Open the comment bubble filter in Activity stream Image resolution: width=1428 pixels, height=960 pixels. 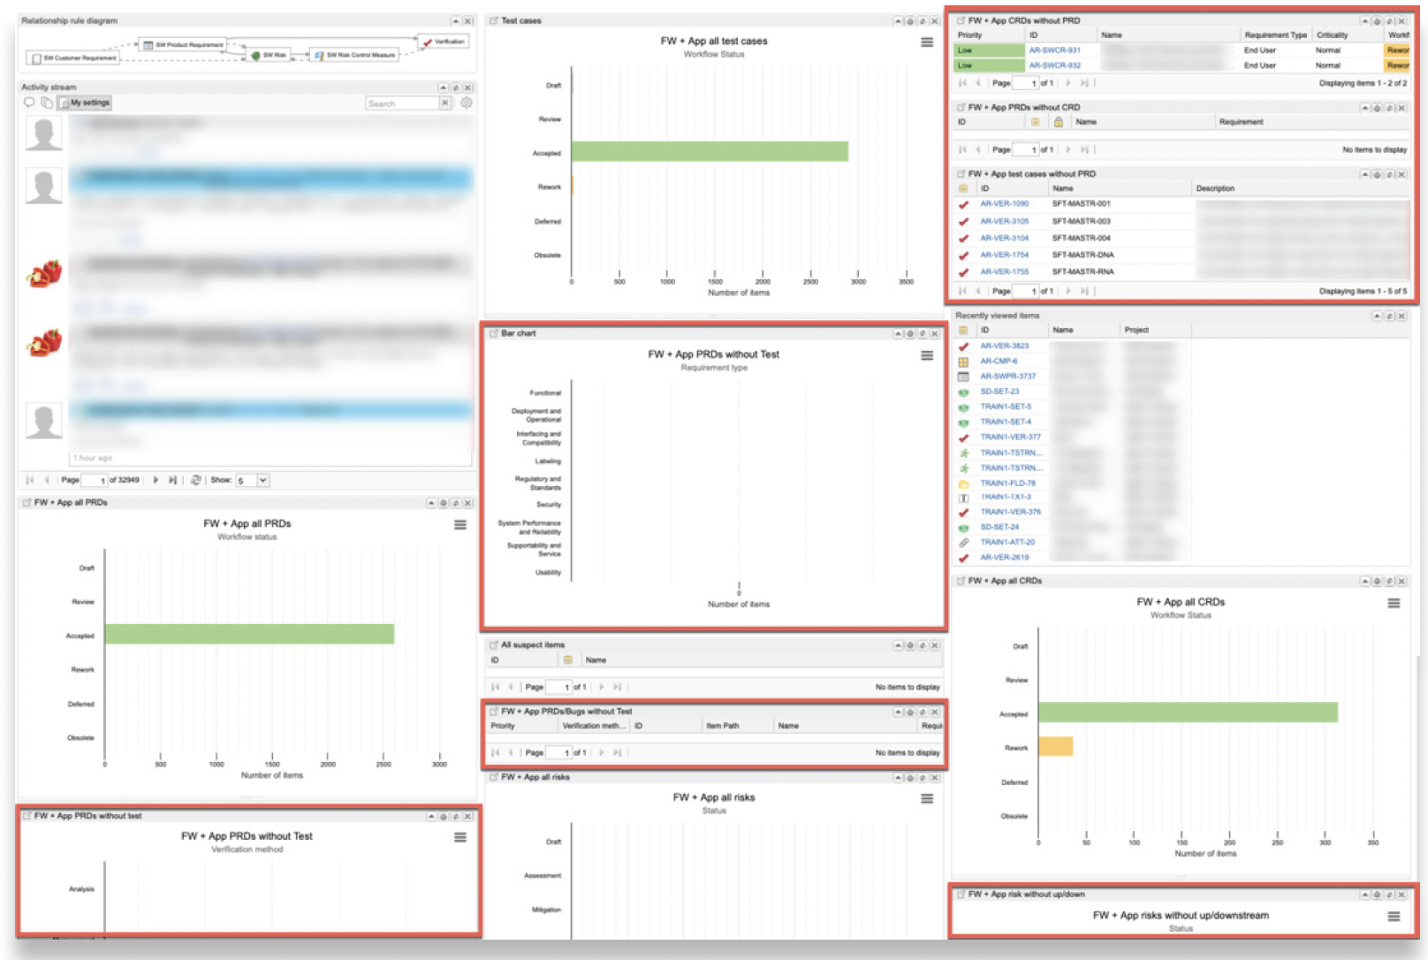[29, 102]
